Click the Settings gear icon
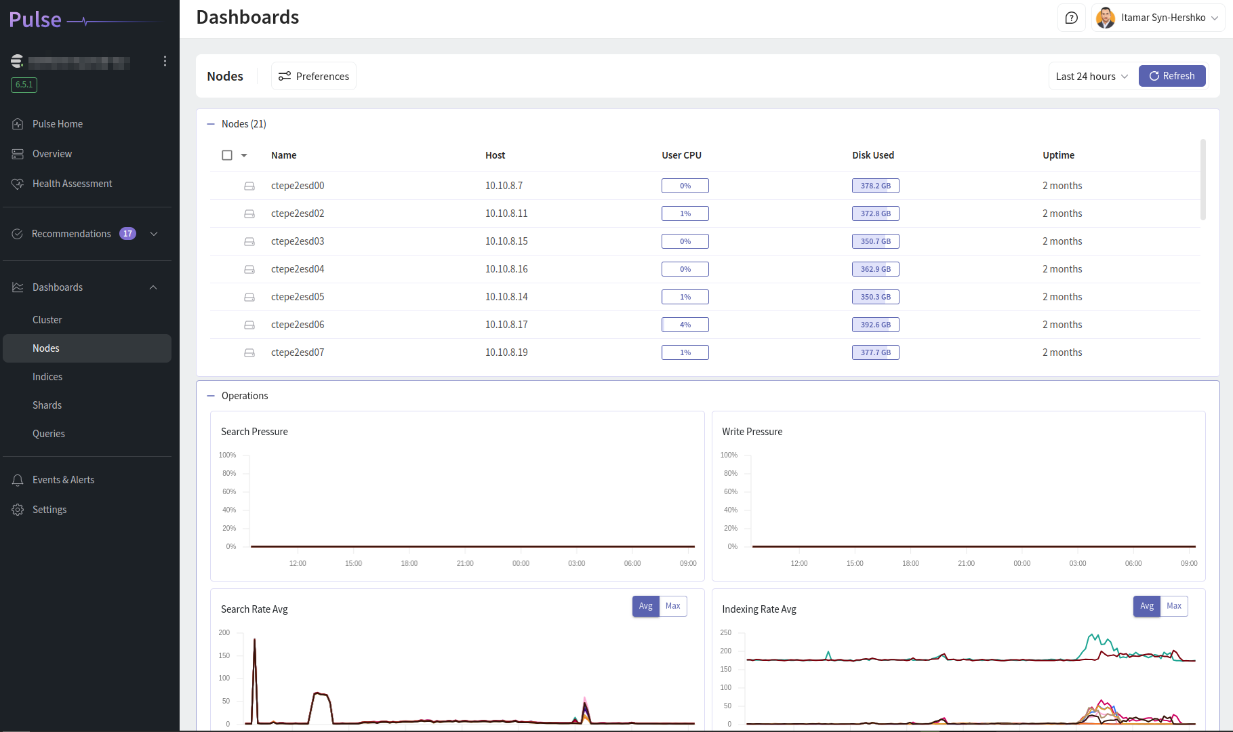This screenshot has height=732, width=1233. (18, 510)
